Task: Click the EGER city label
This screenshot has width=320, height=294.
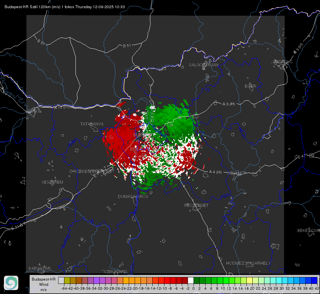Action: (x=250, y=86)
